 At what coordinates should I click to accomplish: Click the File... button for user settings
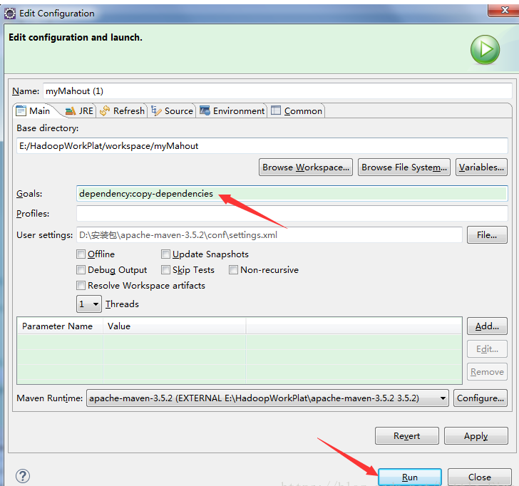pos(487,235)
